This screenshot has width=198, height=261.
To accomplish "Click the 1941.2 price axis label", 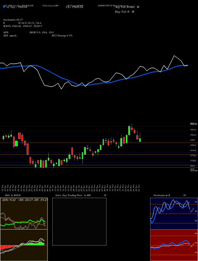I will click(x=193, y=135).
